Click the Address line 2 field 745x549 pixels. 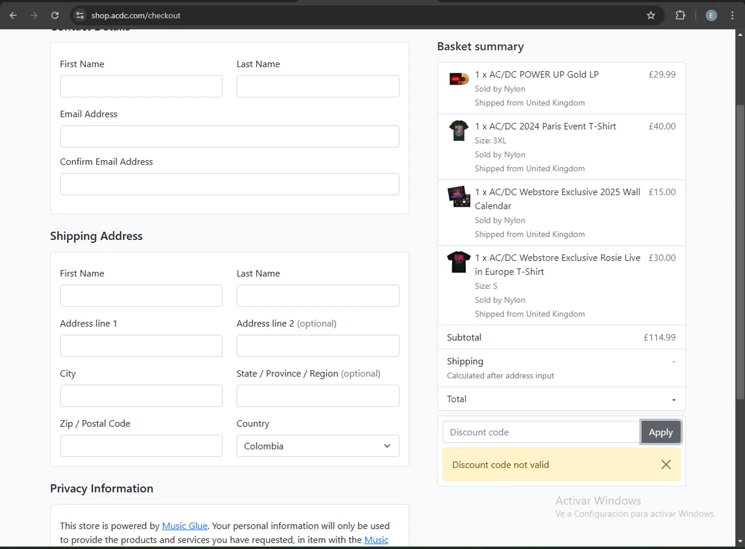318,346
